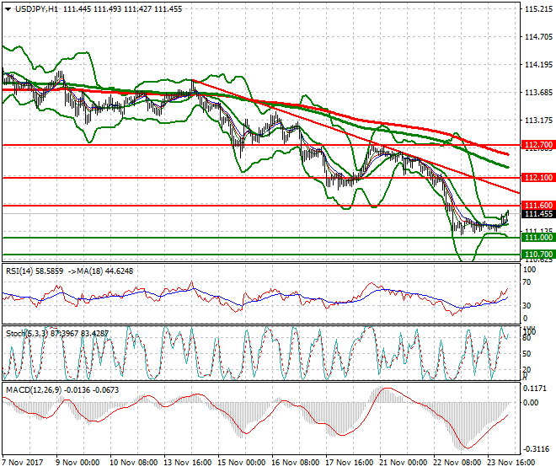Click the current price label 111.455

[538, 214]
